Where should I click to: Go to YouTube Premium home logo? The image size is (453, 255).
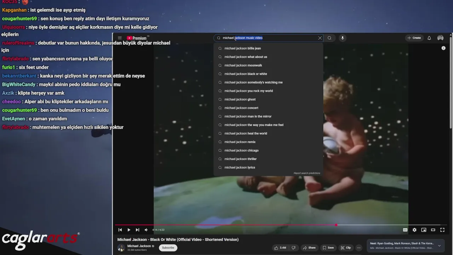point(137,38)
